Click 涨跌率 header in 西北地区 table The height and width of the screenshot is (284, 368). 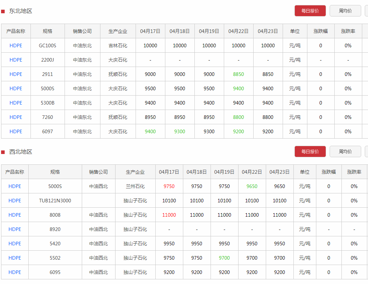pyautogui.click(x=354, y=172)
